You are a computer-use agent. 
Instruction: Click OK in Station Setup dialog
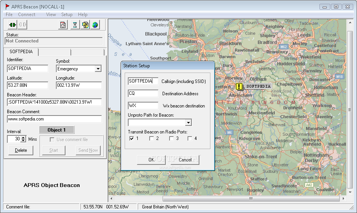click(151, 160)
